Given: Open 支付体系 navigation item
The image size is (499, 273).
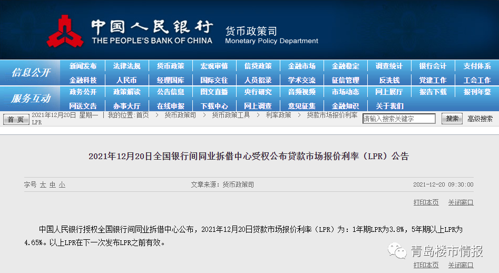Looking at the screenshot, I should [477, 66].
